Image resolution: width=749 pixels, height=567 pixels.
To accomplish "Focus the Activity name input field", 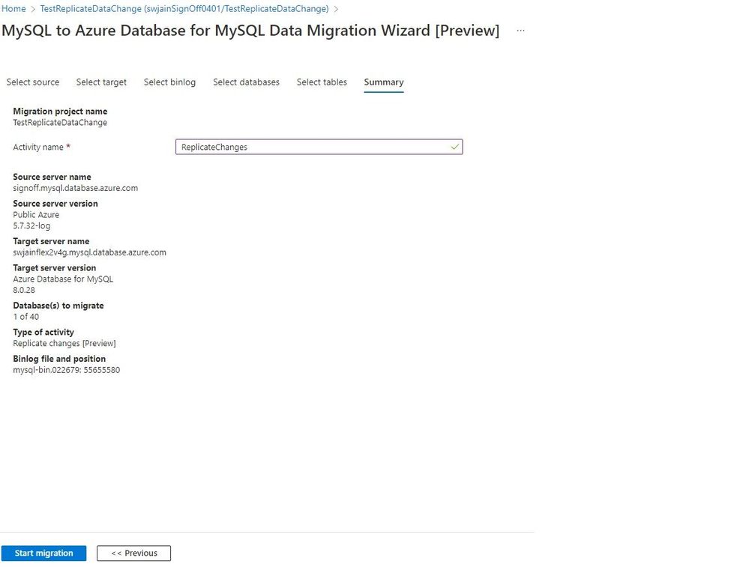I will pyautogui.click(x=319, y=147).
